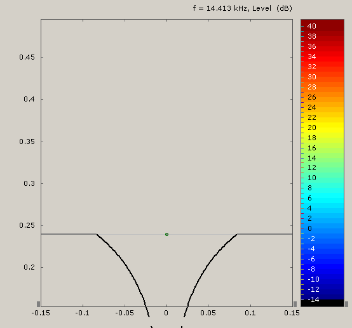Screen dimensions: 352x328
Task: Click the colorbar label -2
Action: tap(311, 239)
